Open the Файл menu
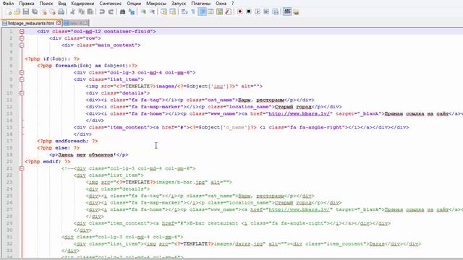Image resolution: width=463 pixels, height=260 pixels. (8, 4)
